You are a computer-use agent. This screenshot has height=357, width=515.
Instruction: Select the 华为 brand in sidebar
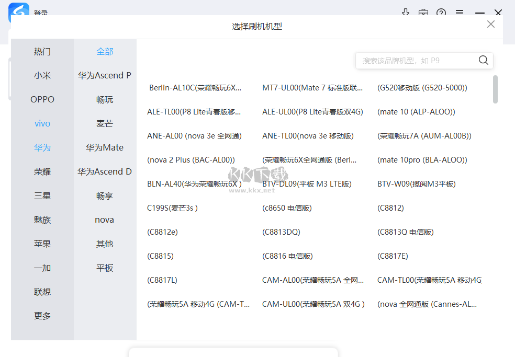pyautogui.click(x=42, y=147)
